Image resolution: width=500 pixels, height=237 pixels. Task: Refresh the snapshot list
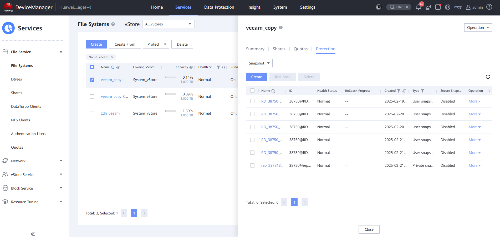click(488, 77)
